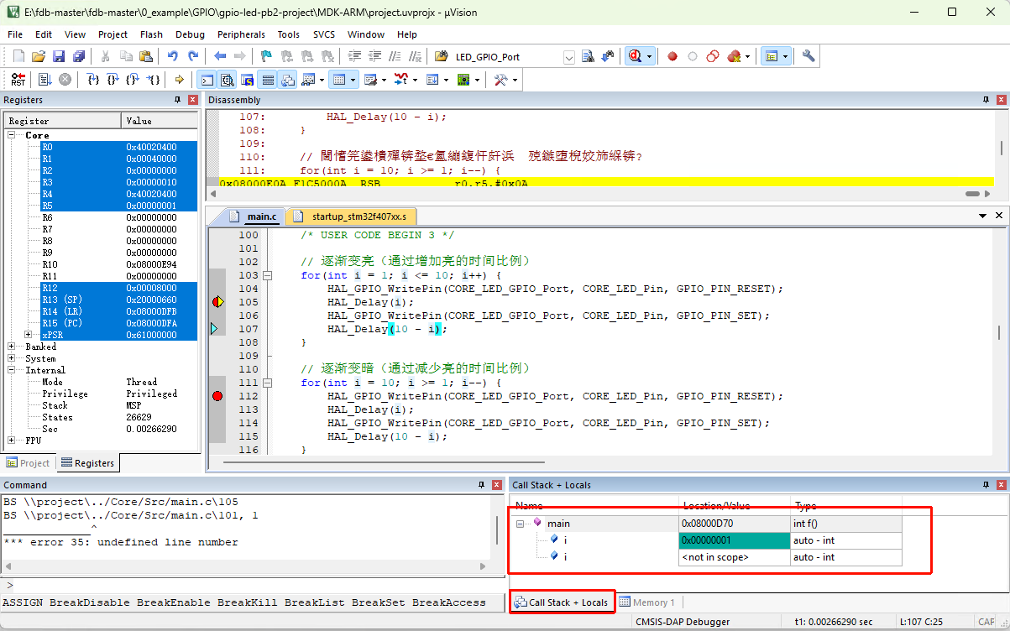Expand the Banked registers group
Screen dimensions: 1010x631
click(x=12, y=347)
